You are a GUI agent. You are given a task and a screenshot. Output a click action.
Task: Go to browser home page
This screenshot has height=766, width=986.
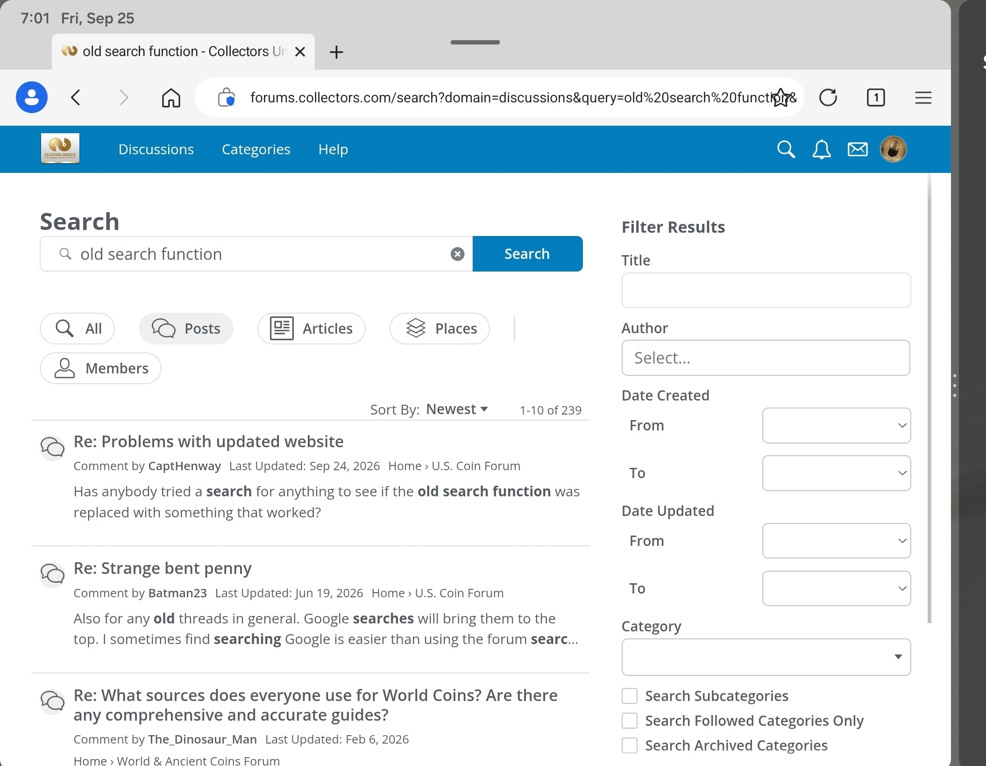[171, 98]
